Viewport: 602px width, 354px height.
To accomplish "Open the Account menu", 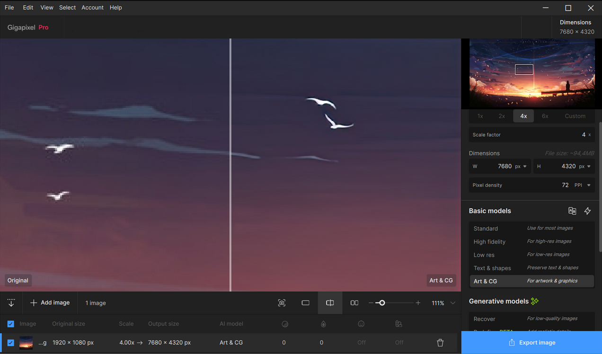I will coord(92,8).
